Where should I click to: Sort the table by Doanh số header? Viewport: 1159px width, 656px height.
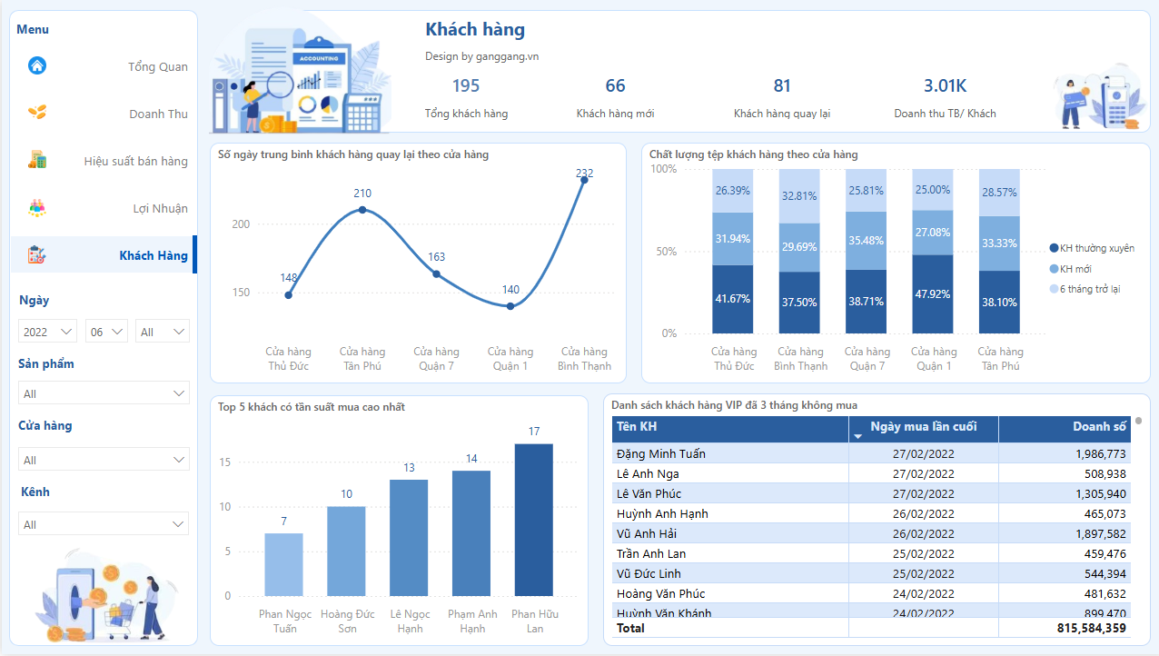[x=1098, y=426]
